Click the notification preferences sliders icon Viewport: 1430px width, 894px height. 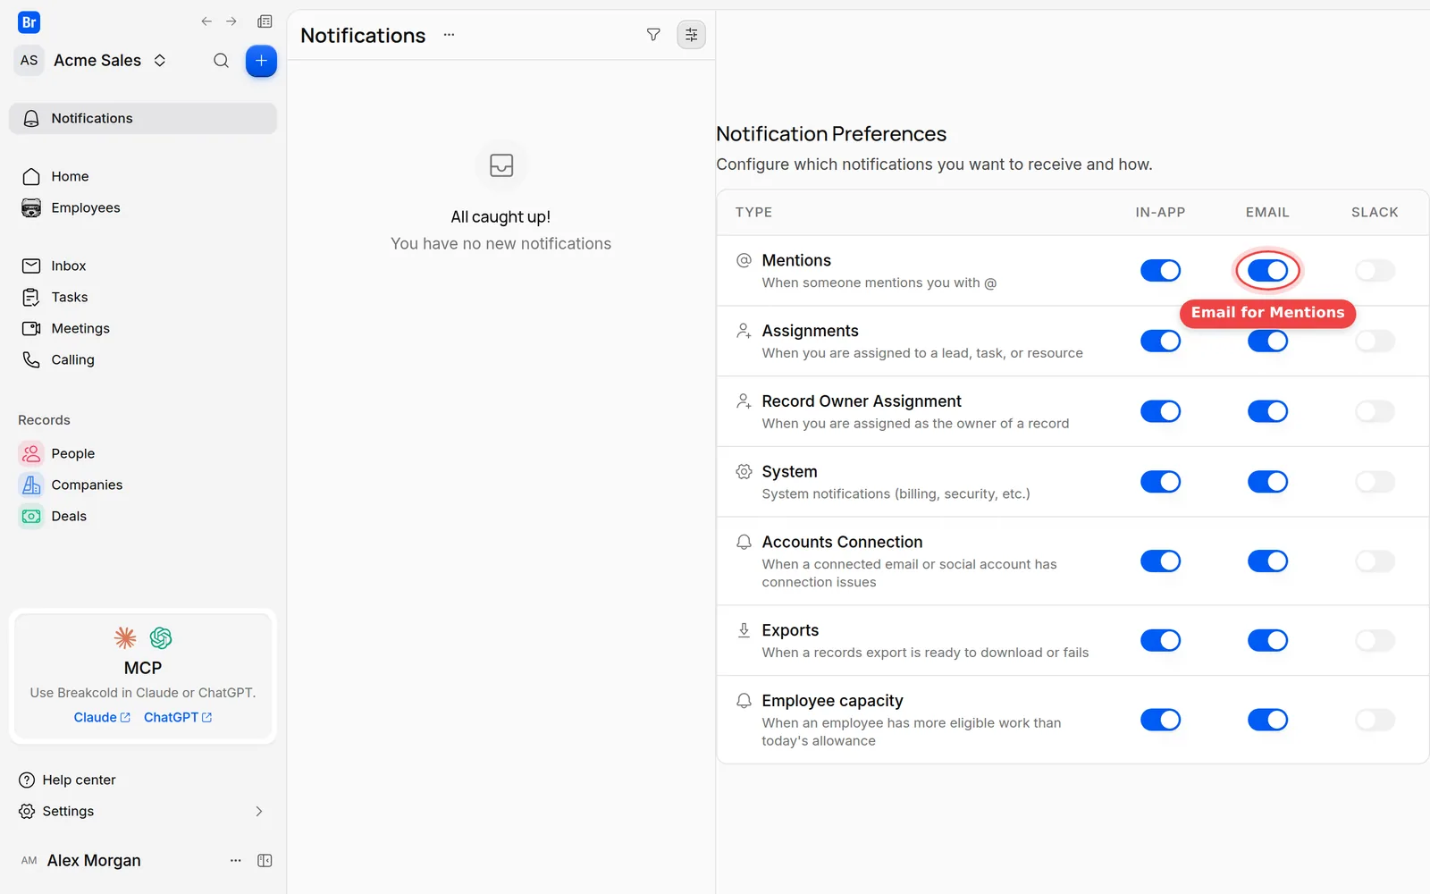tap(691, 35)
